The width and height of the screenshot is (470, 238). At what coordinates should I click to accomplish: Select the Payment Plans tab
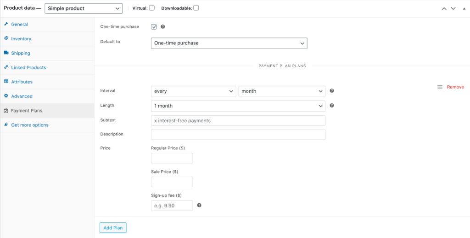[47, 111]
